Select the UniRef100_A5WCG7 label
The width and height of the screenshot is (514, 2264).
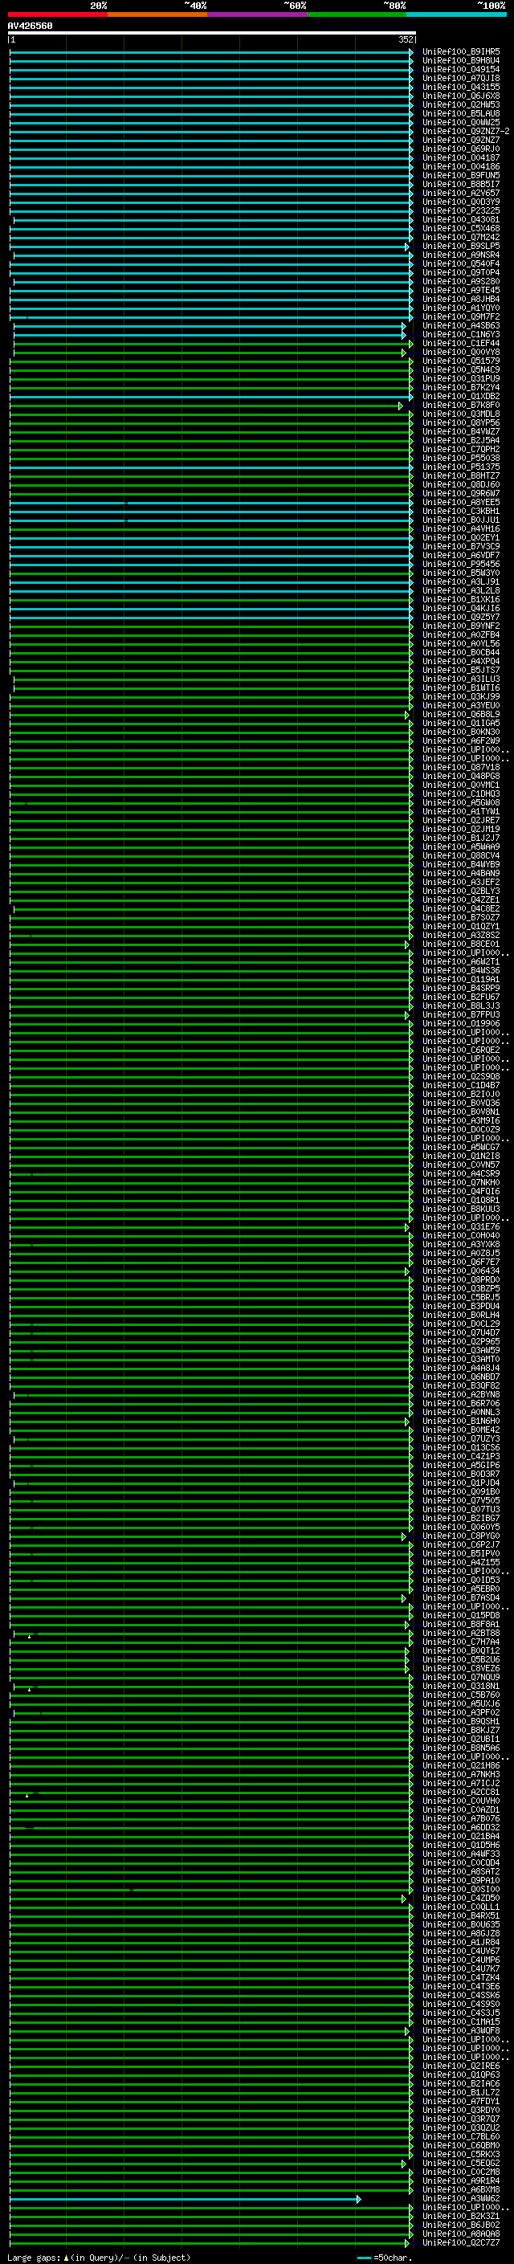[460, 1147]
